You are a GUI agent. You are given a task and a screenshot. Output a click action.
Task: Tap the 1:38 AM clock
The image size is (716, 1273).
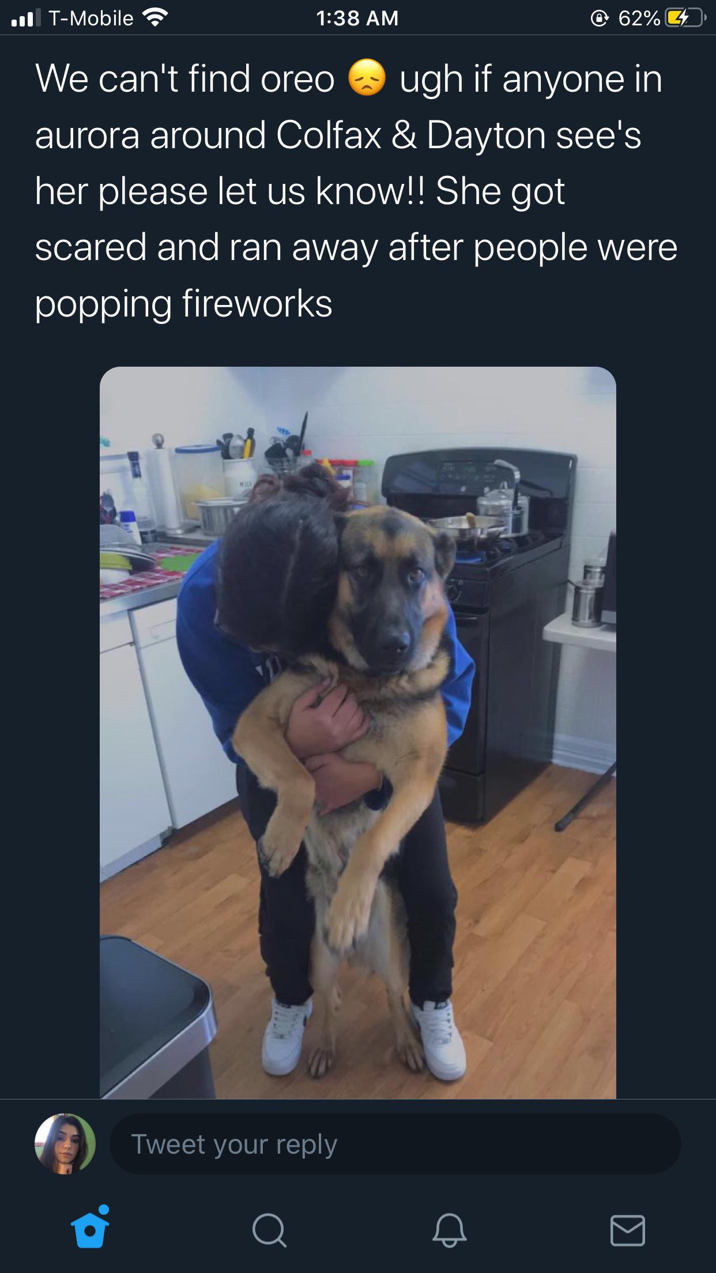357,18
